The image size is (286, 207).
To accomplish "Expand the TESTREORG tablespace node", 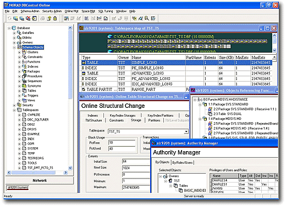I will 19,158.
